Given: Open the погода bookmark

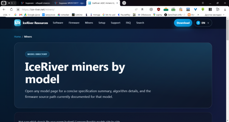Looking at the screenshot, I should point(95,15).
